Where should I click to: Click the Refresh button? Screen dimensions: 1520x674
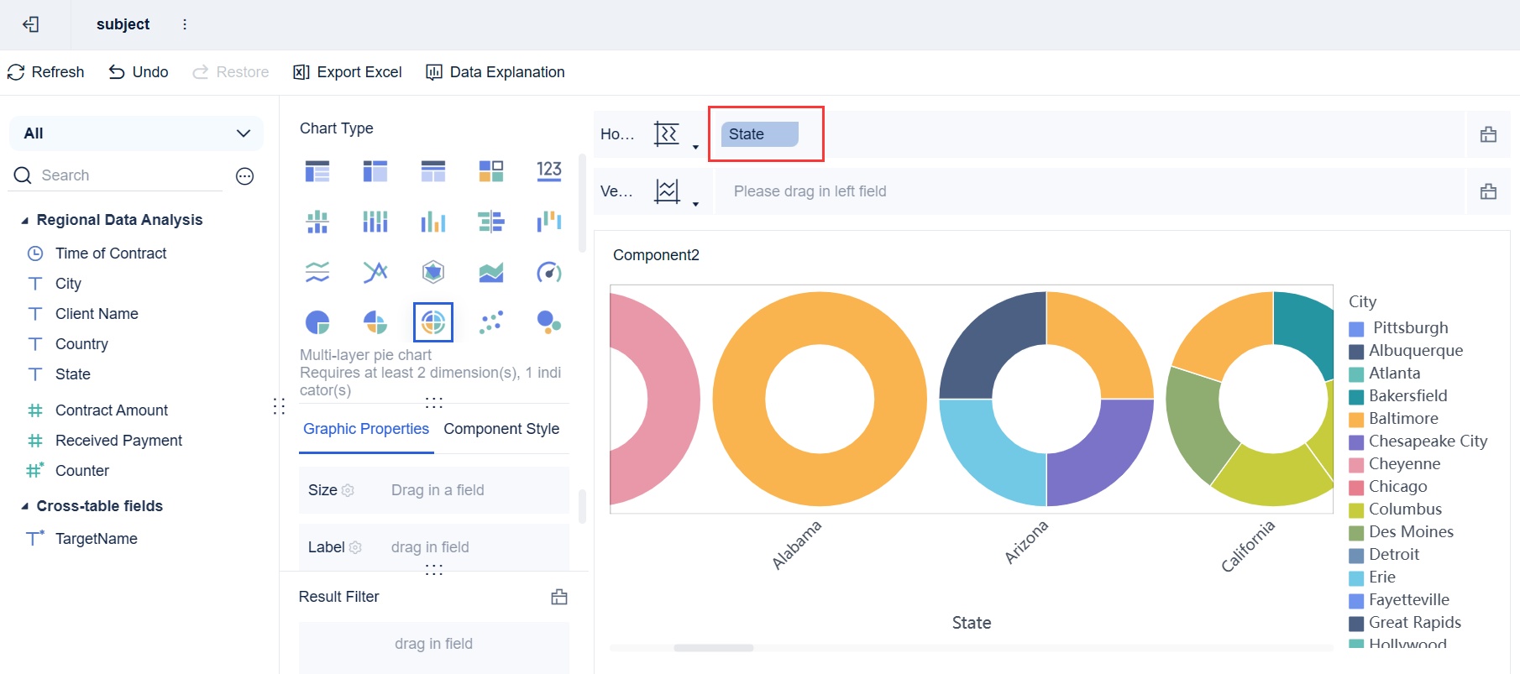(46, 72)
